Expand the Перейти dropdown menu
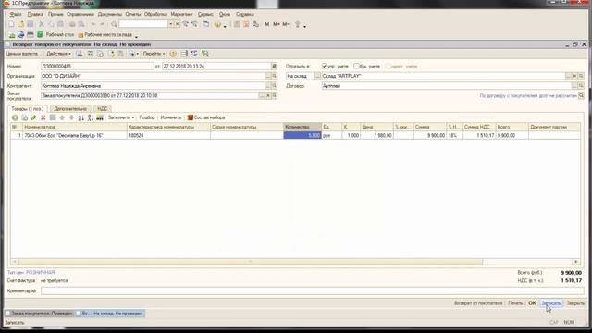The height and width of the screenshot is (333, 592). 154,54
